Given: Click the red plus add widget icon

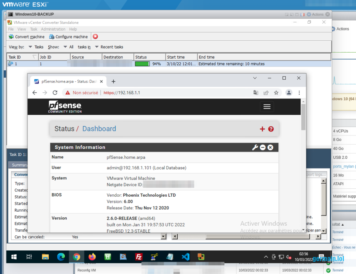Looking at the screenshot, I should (262, 129).
